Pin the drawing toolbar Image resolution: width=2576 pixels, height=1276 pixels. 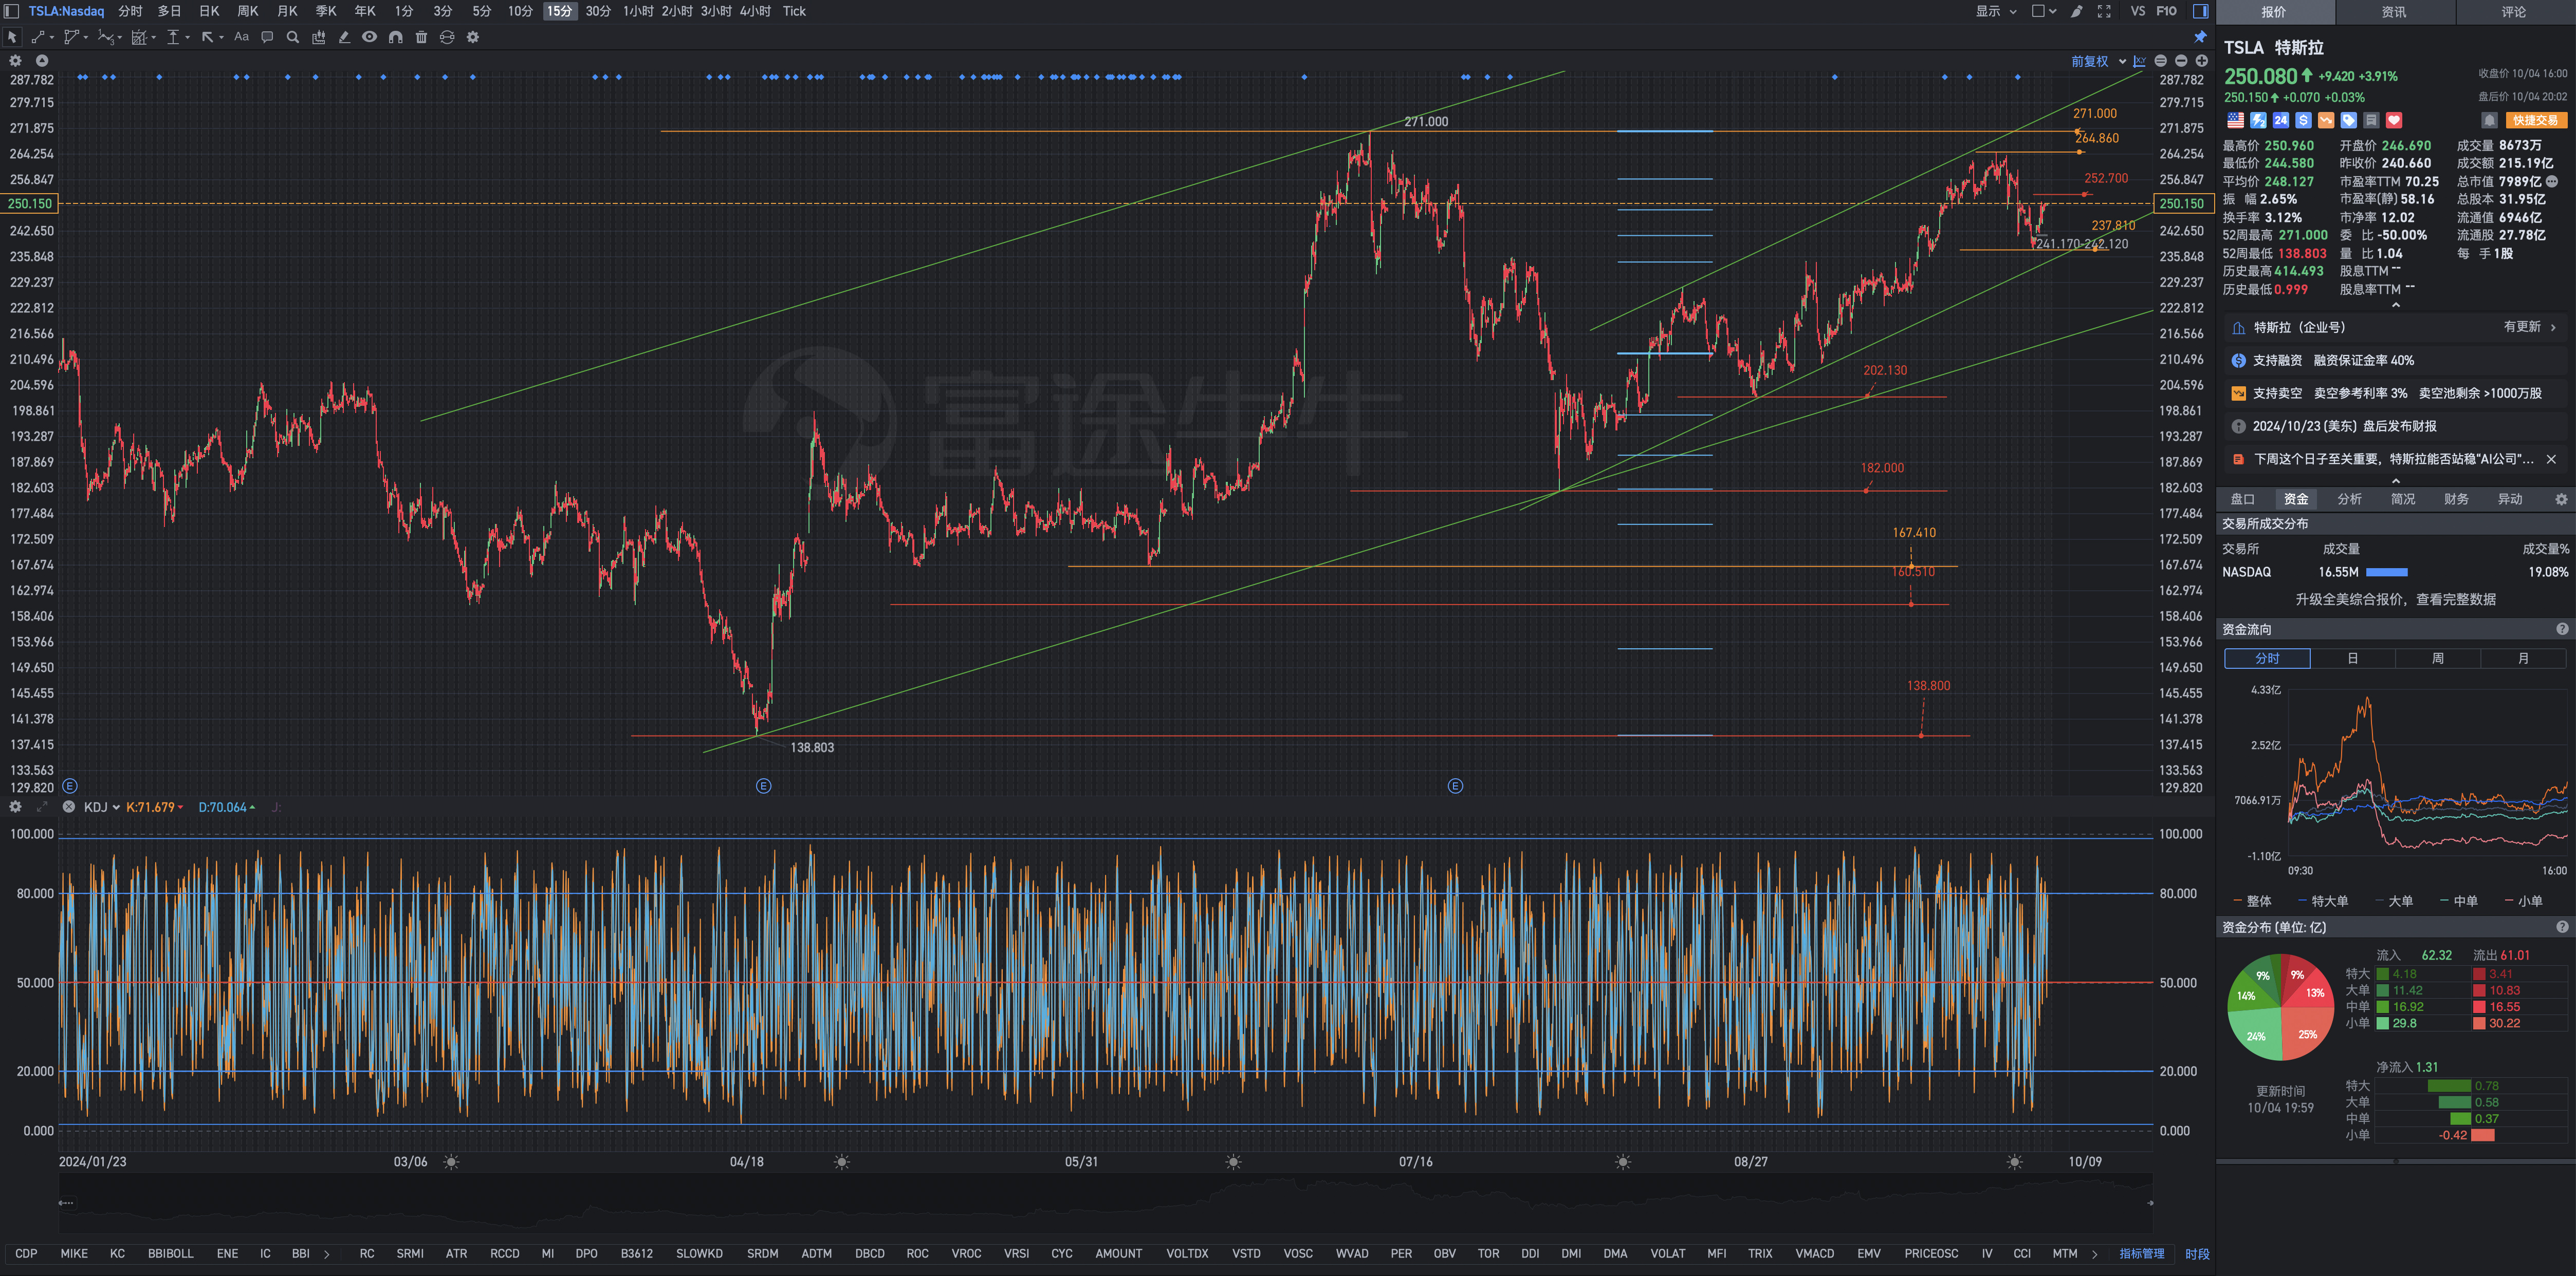coord(2200,37)
